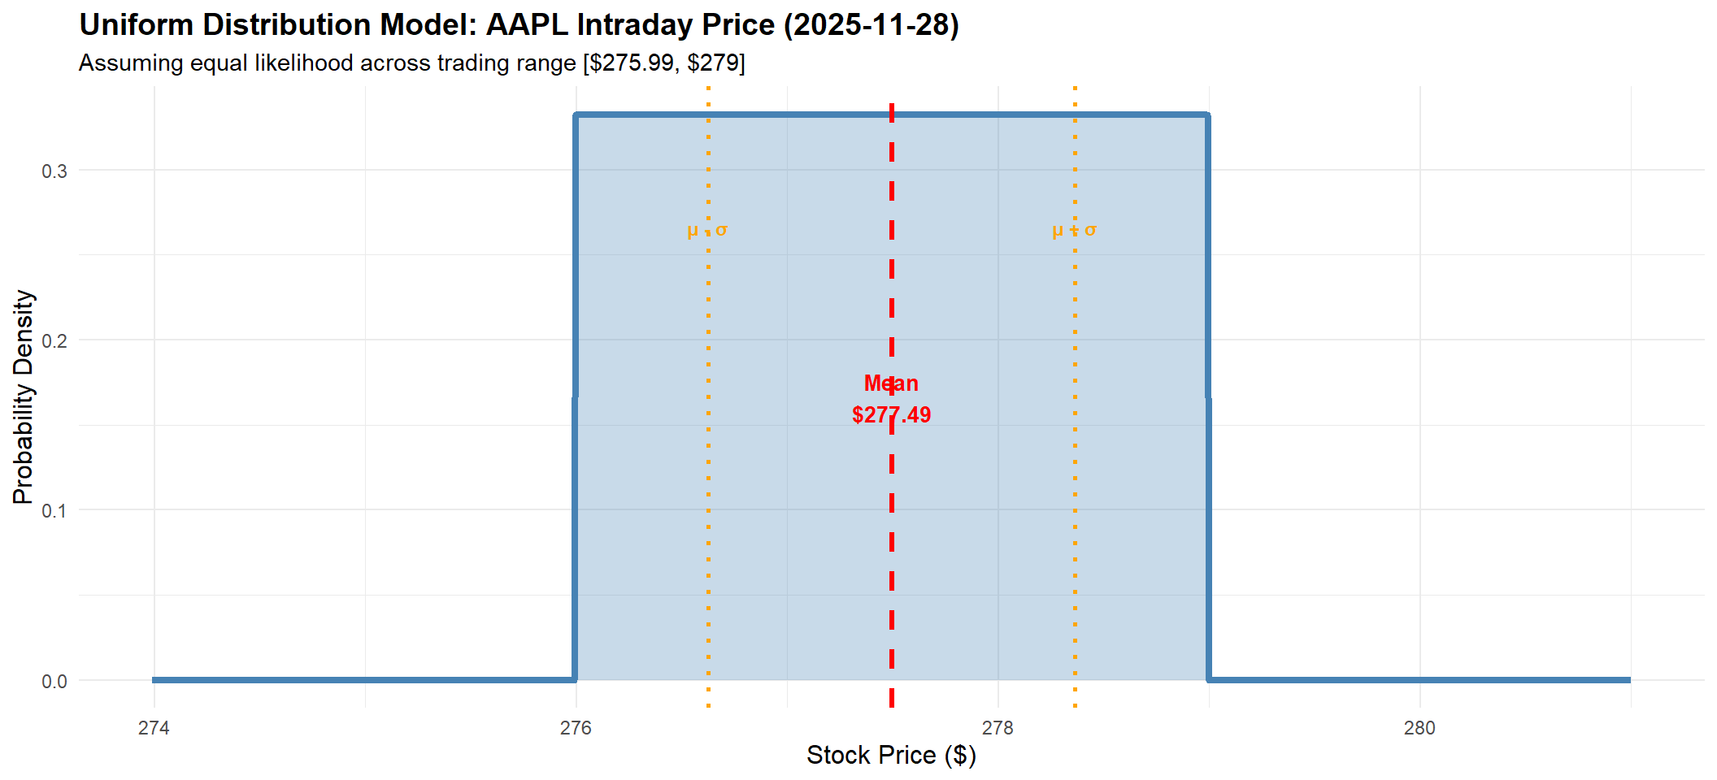
Task: Click the 278 tick label on x-axis
Action: point(998,728)
